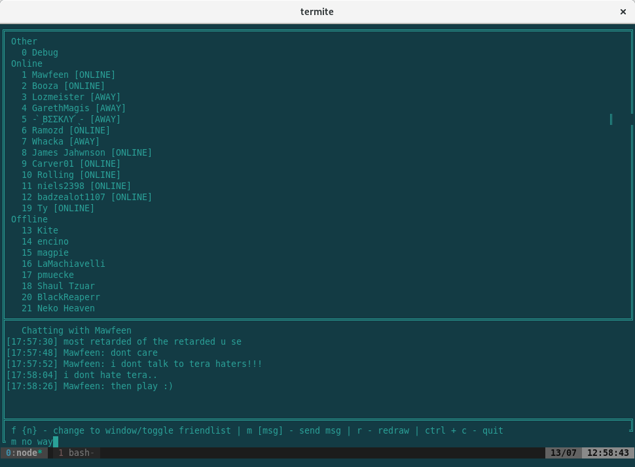Select offline friend BlackReaperr
635x467 pixels.
click(x=61, y=298)
